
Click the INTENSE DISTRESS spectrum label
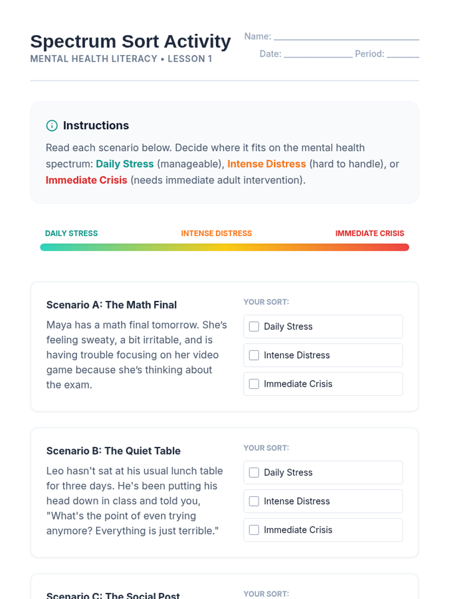[x=216, y=233]
